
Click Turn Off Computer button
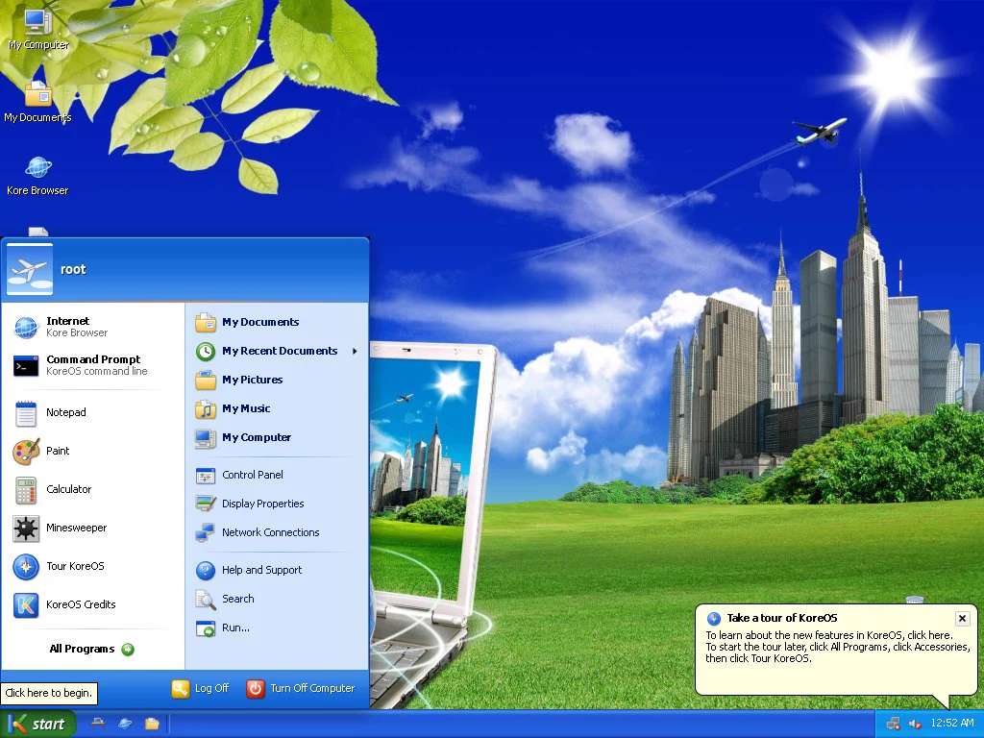pyautogui.click(x=301, y=688)
